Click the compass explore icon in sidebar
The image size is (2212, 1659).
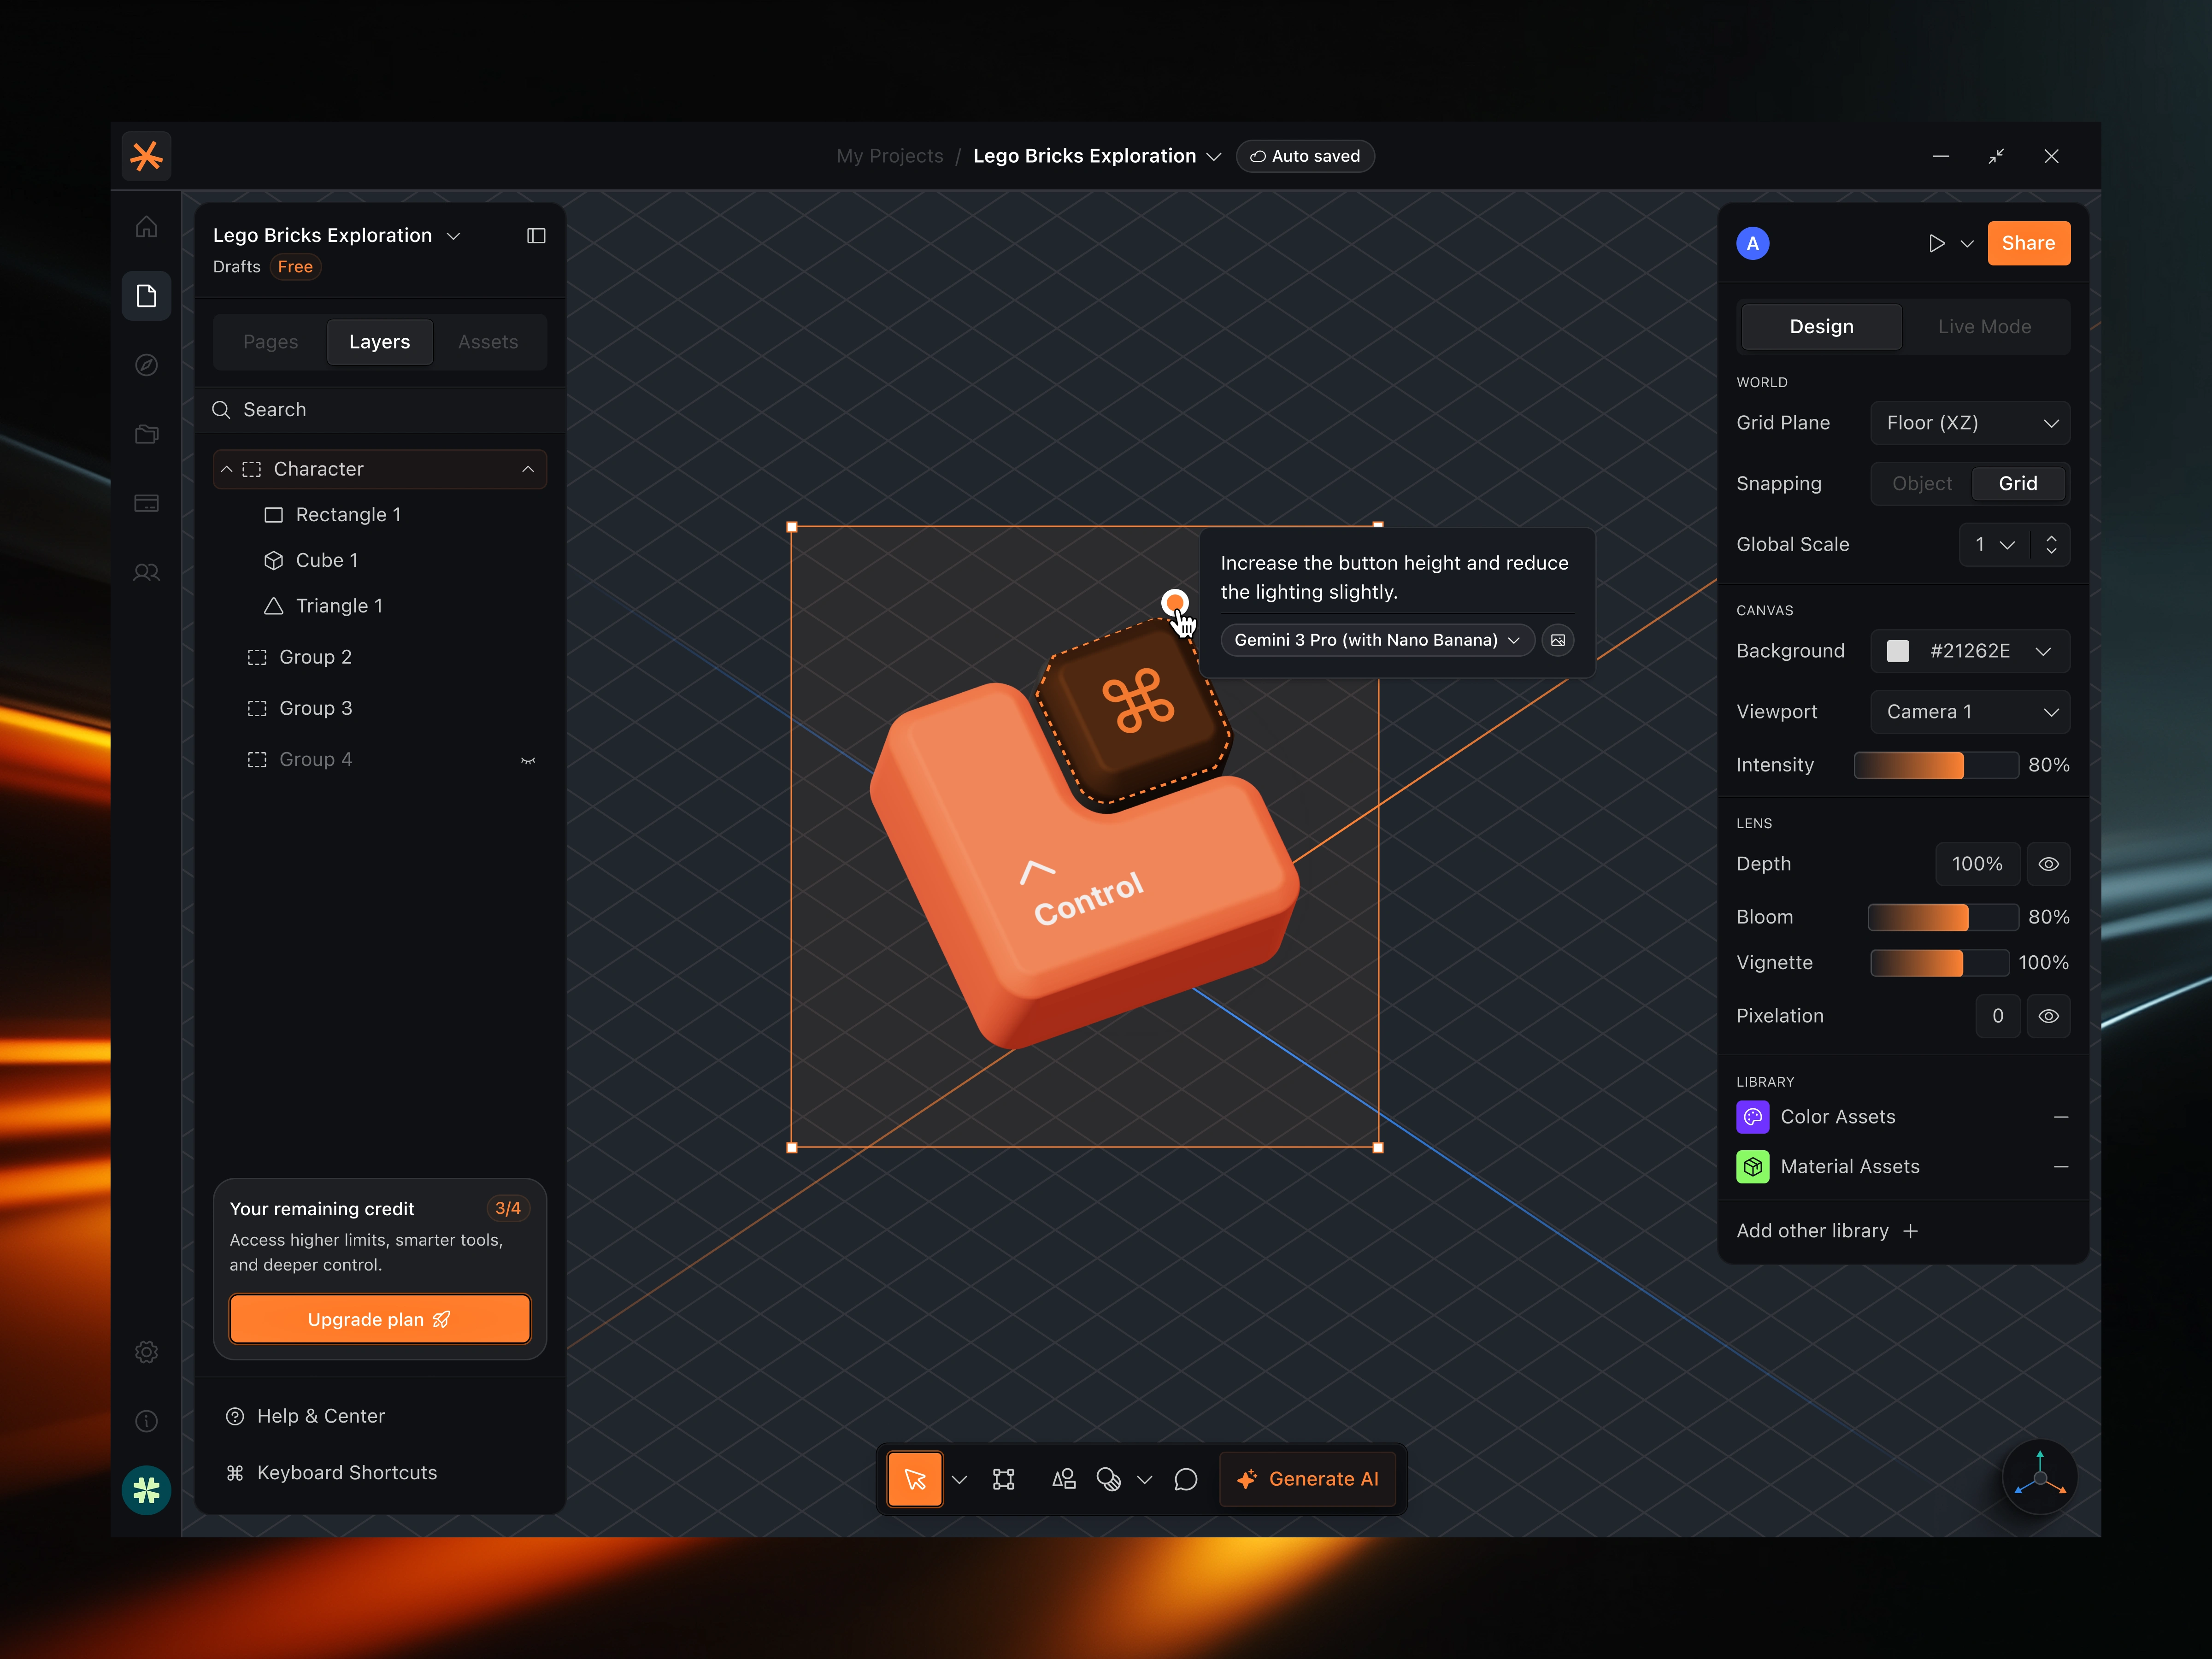click(146, 365)
